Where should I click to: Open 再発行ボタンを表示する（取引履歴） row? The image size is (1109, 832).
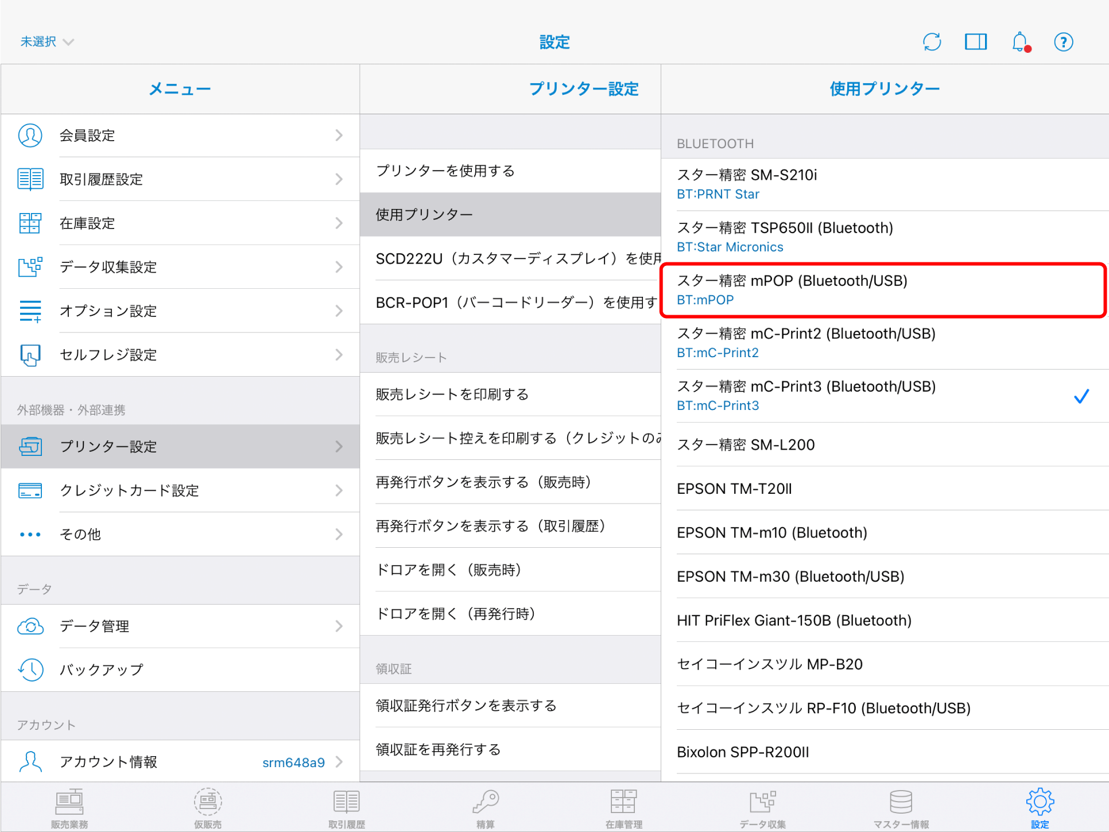pos(510,526)
